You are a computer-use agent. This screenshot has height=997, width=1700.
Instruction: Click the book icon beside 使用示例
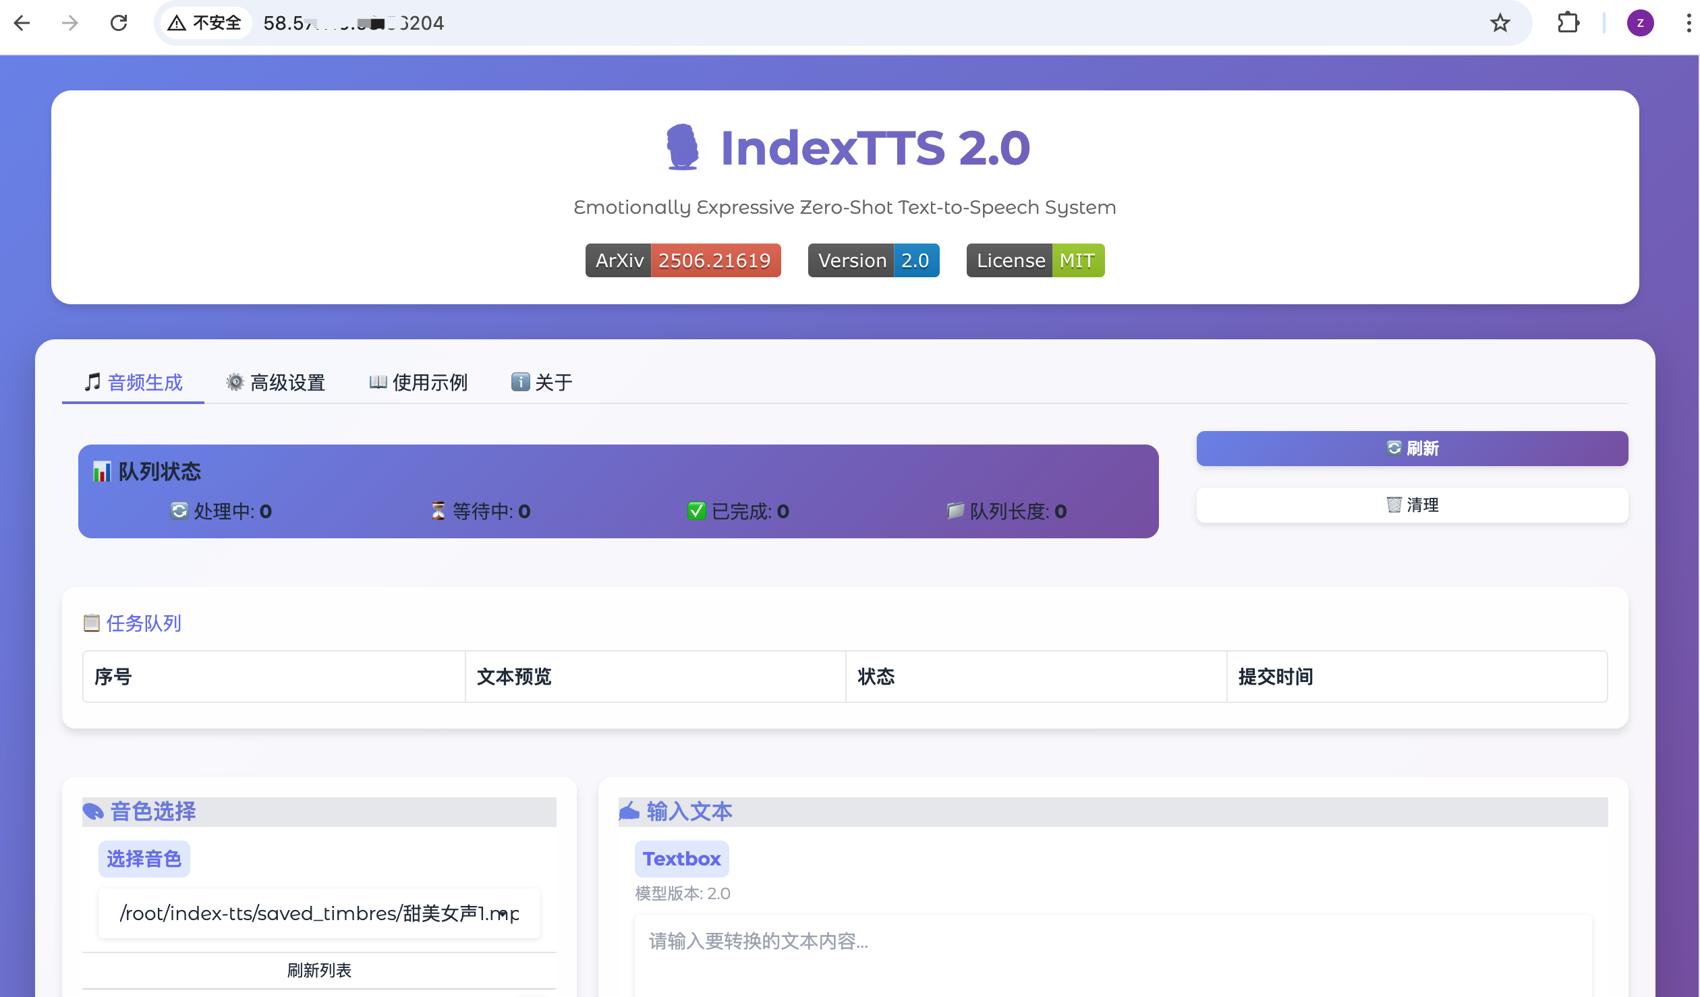point(378,382)
